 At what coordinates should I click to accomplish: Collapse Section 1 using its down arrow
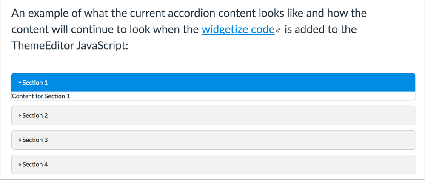click(x=20, y=83)
